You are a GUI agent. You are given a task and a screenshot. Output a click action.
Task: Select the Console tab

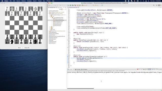click(71, 69)
